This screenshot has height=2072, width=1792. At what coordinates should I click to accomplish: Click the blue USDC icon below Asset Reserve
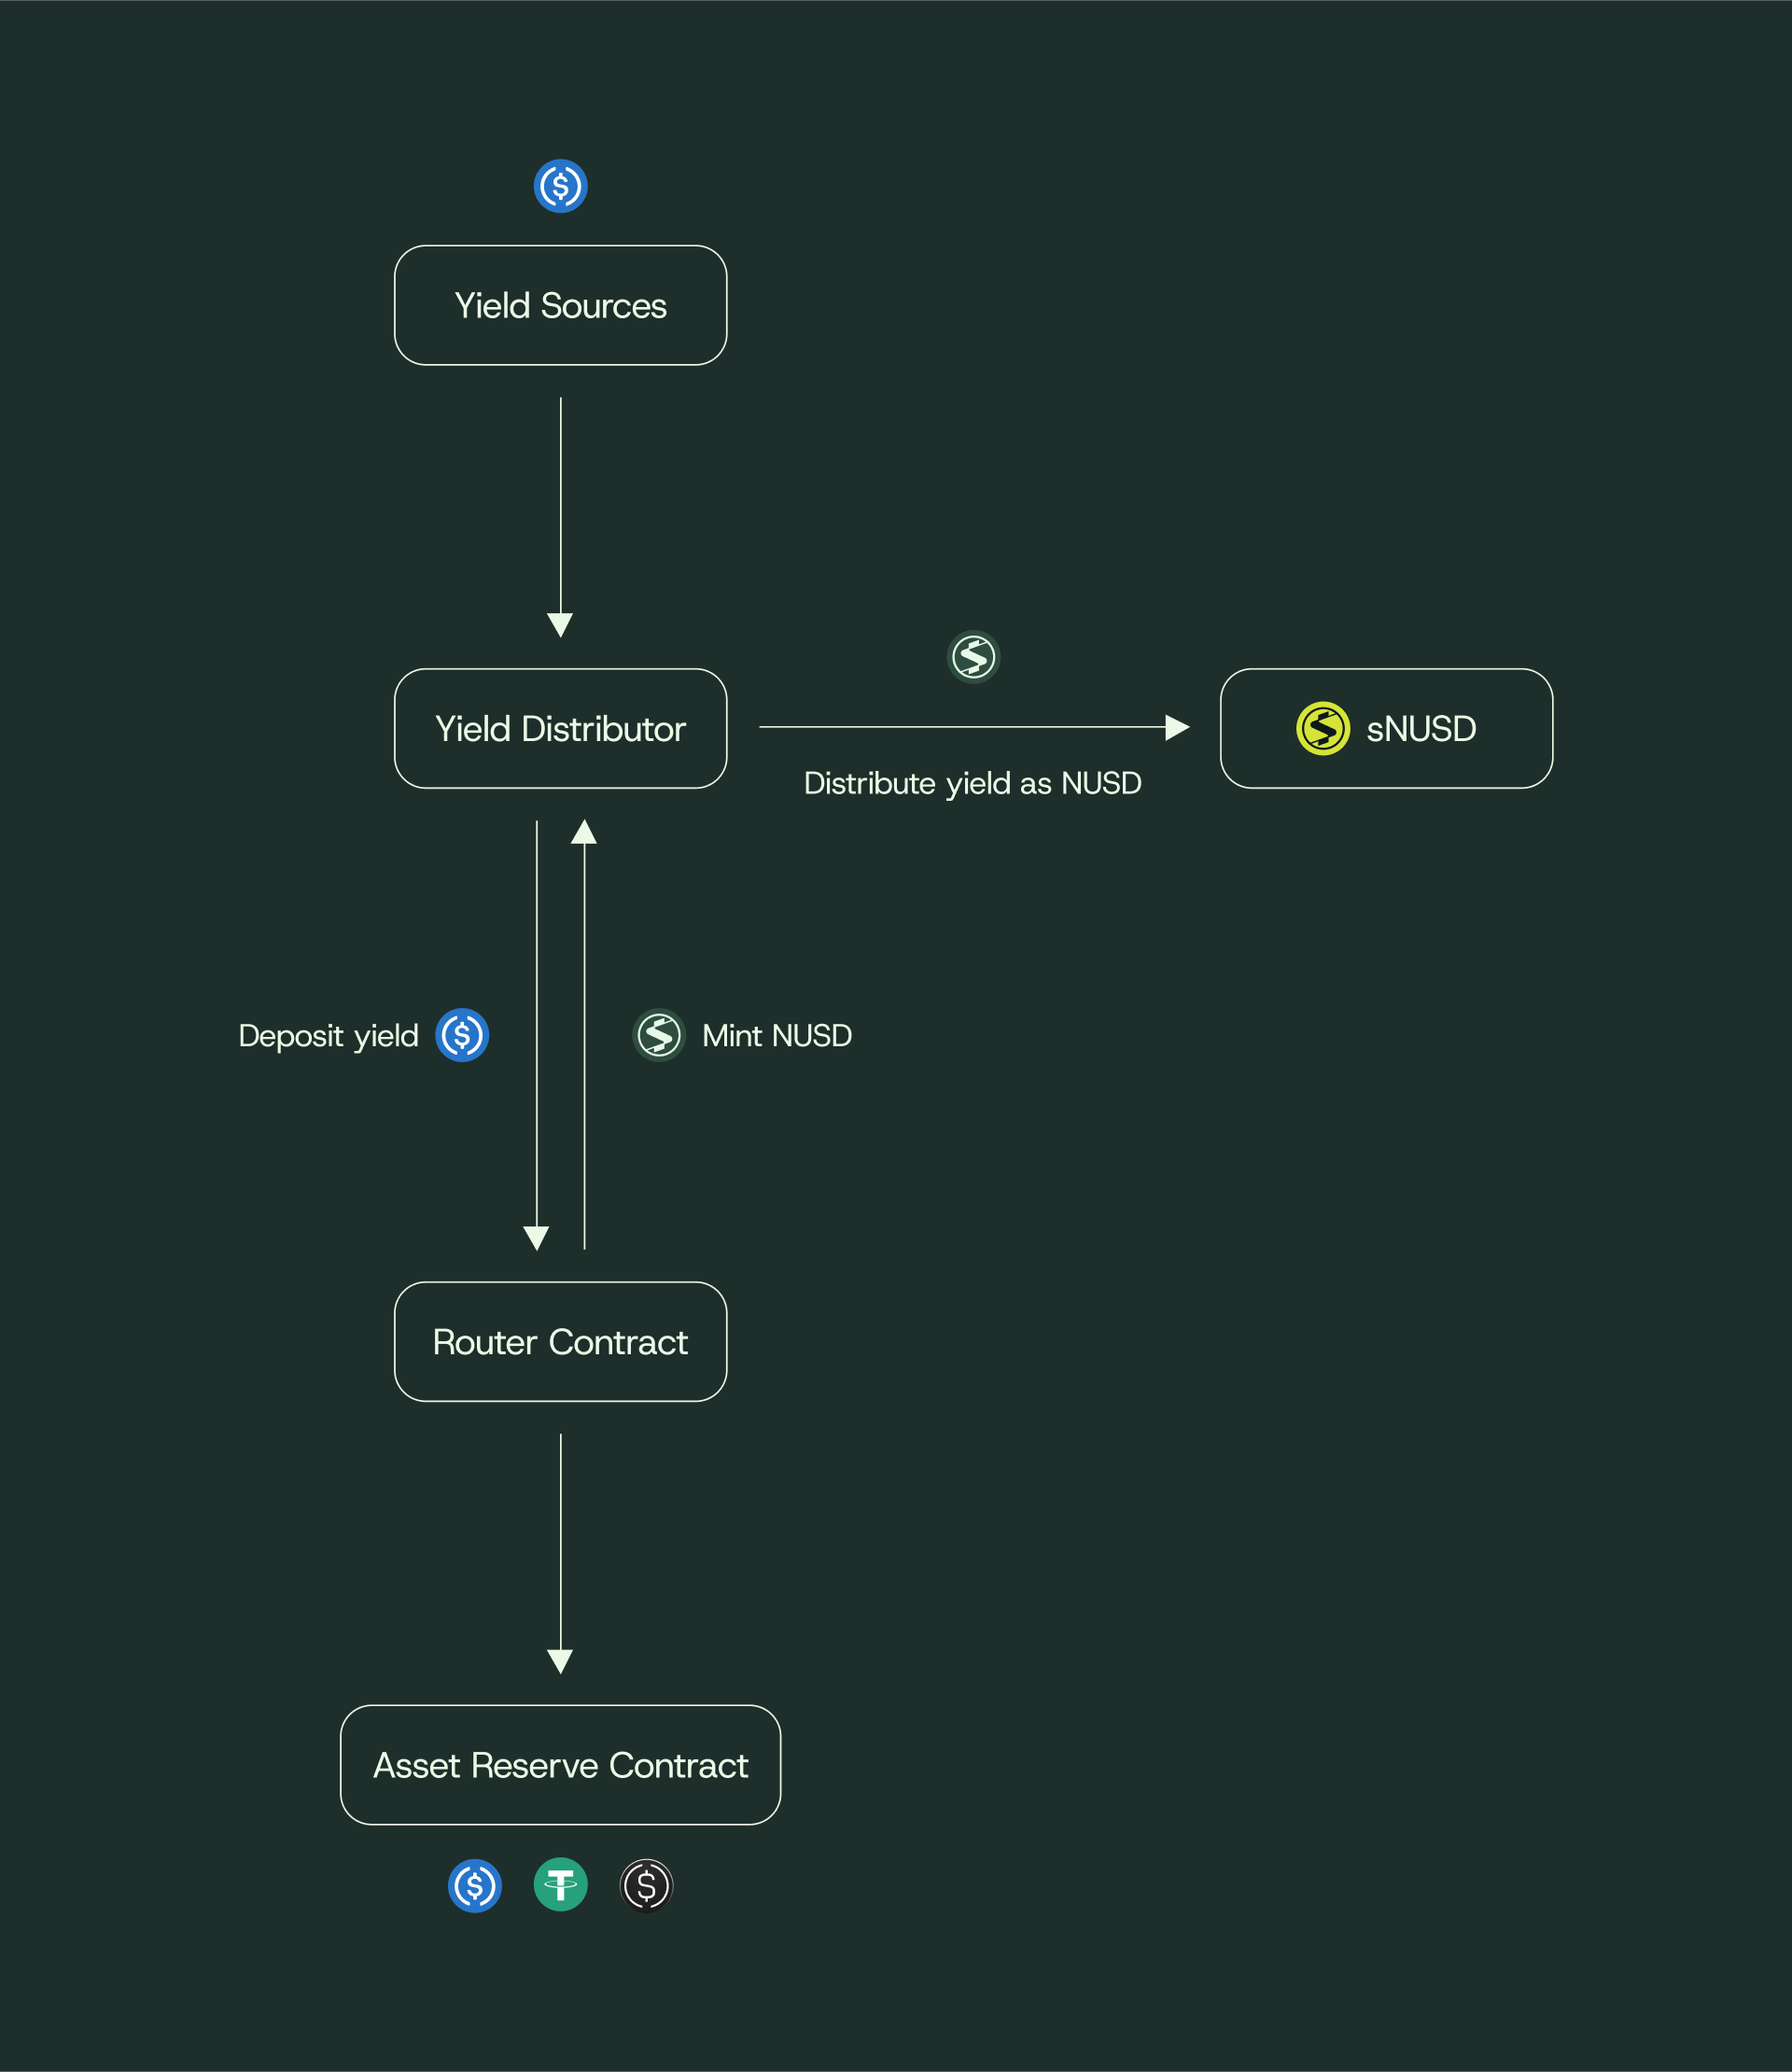(x=475, y=1885)
